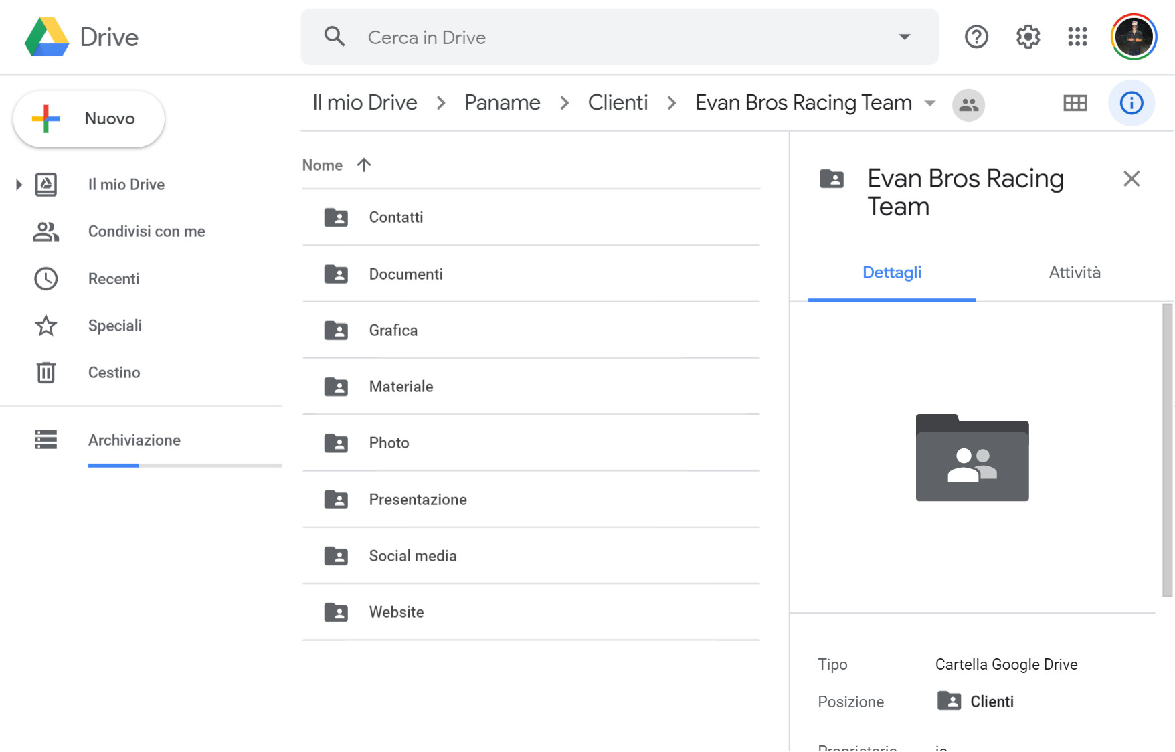Open search options dropdown arrow

point(904,37)
